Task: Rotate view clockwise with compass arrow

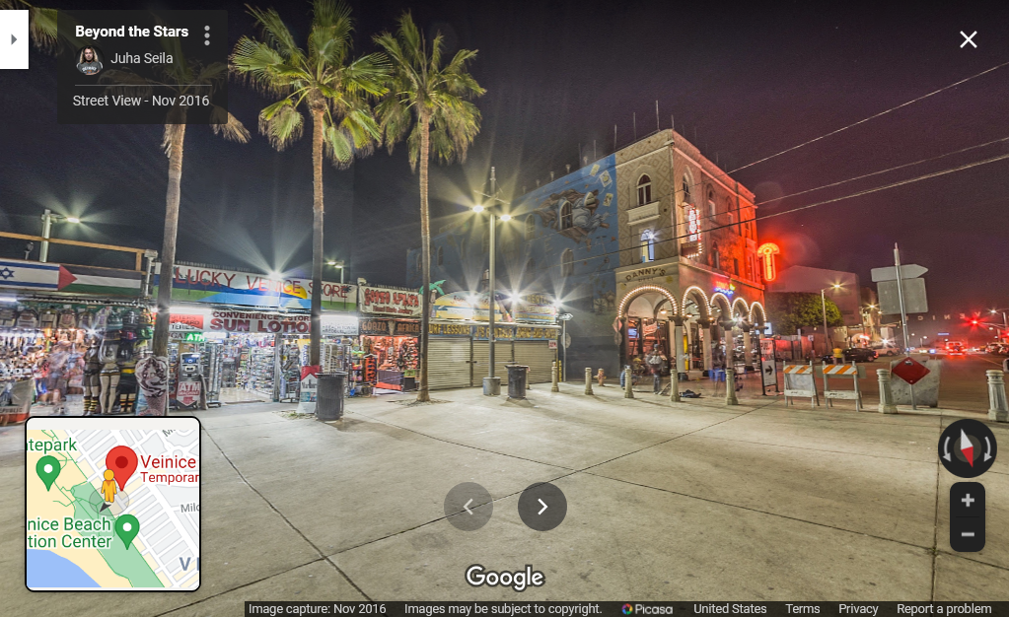Action: 987,449
